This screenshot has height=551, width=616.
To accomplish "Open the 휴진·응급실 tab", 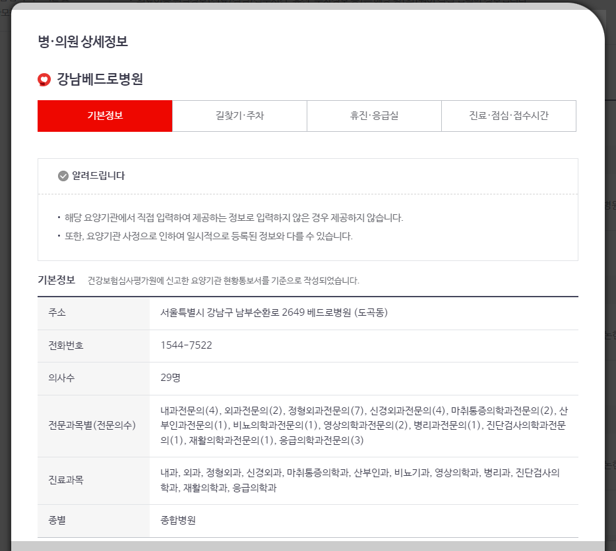I will coord(374,116).
